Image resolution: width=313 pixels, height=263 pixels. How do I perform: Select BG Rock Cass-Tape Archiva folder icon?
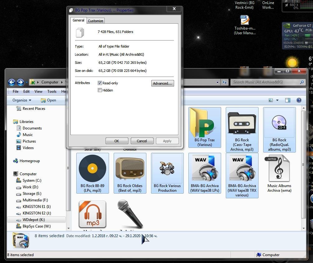click(x=242, y=124)
